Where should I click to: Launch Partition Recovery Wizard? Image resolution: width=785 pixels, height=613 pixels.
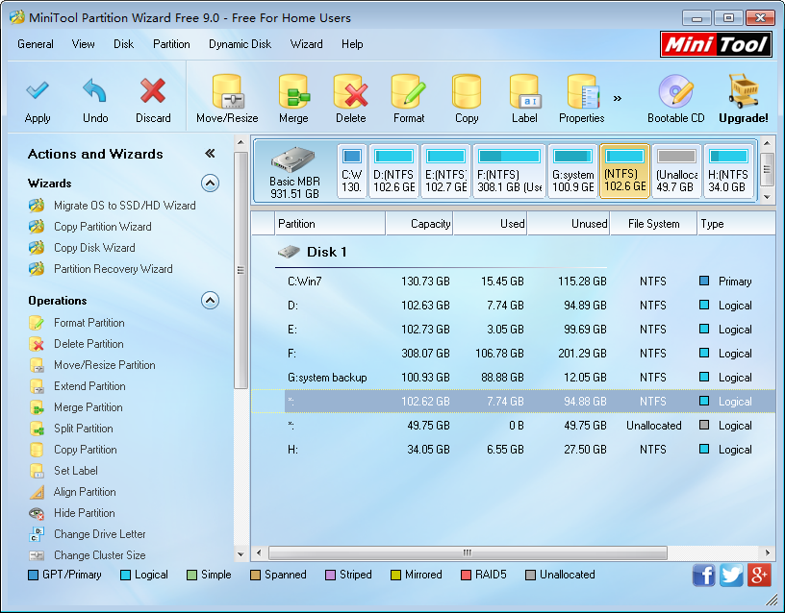click(x=114, y=268)
